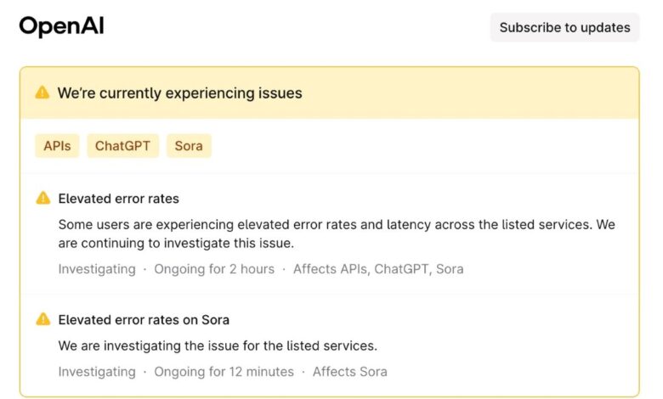Open the 'Elevated error rates on Sora' incident
Screen dimensions: 663x399
[144, 319]
